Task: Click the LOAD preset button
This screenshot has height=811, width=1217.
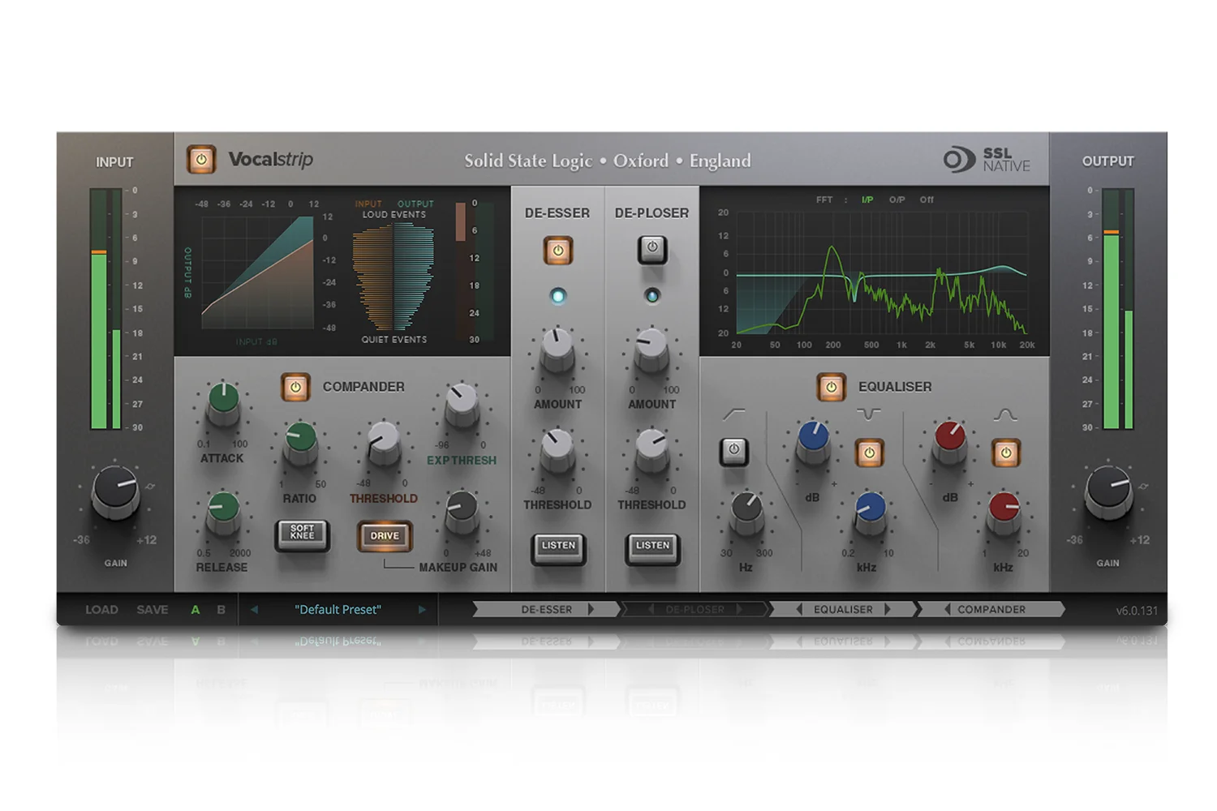Action: [101, 609]
